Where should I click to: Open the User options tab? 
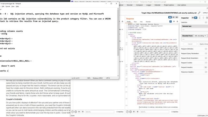click(x=182, y=5)
